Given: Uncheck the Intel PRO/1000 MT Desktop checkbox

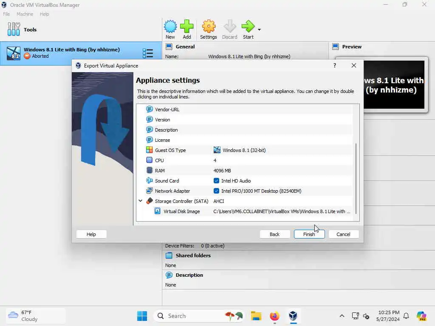Looking at the screenshot, I should (216, 191).
